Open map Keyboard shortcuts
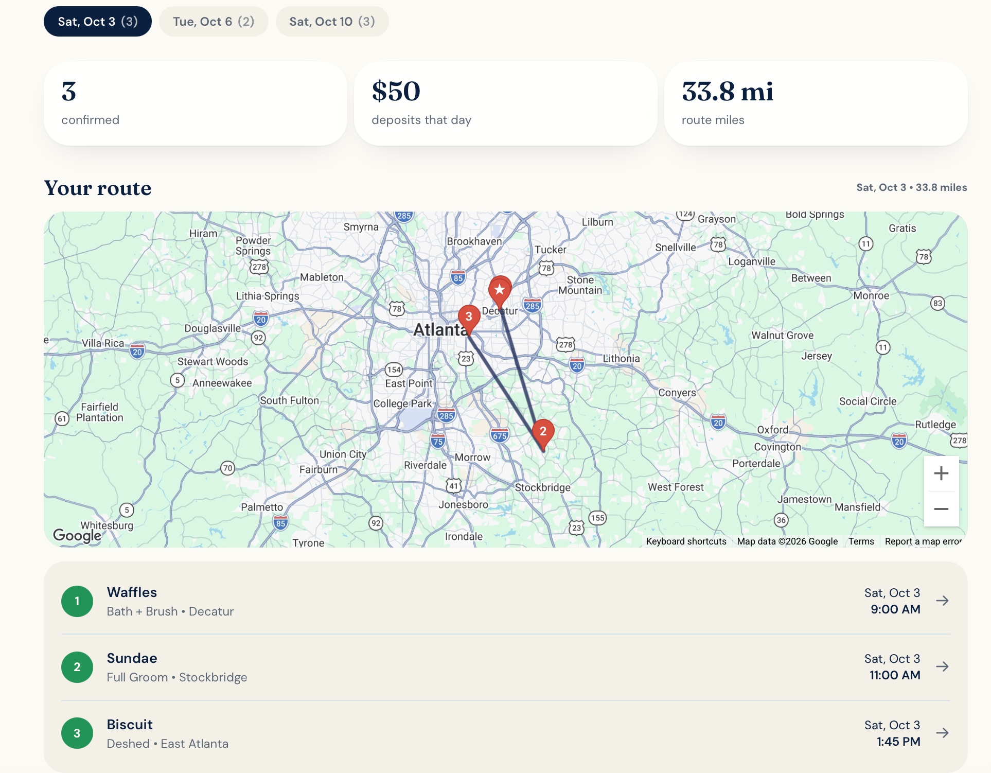Screen dimensions: 991x773 click(686, 541)
